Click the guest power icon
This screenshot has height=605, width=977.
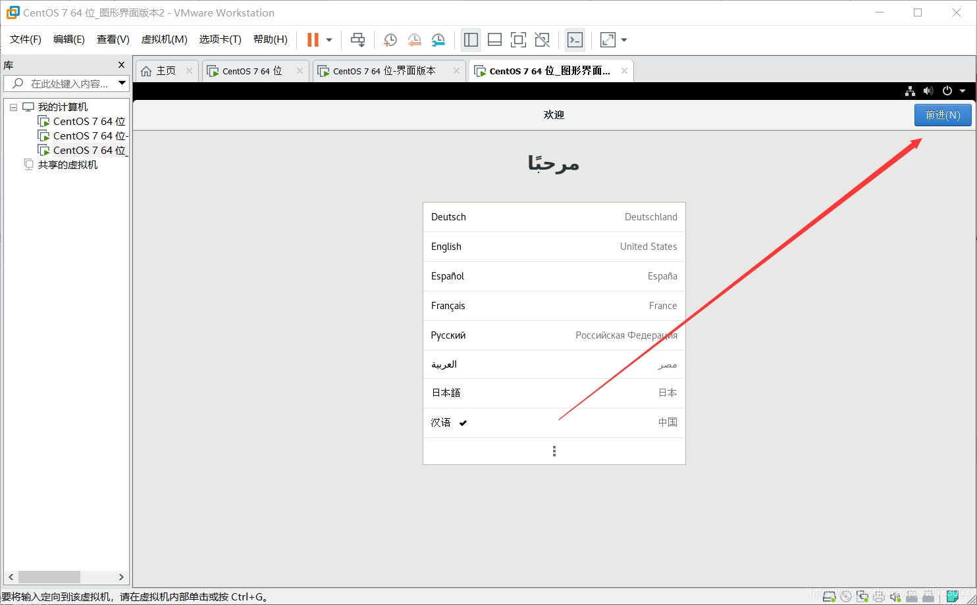click(947, 91)
